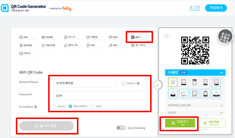Select the MP3 music note icon type
The image size is (235, 138).
[x=110, y=45]
